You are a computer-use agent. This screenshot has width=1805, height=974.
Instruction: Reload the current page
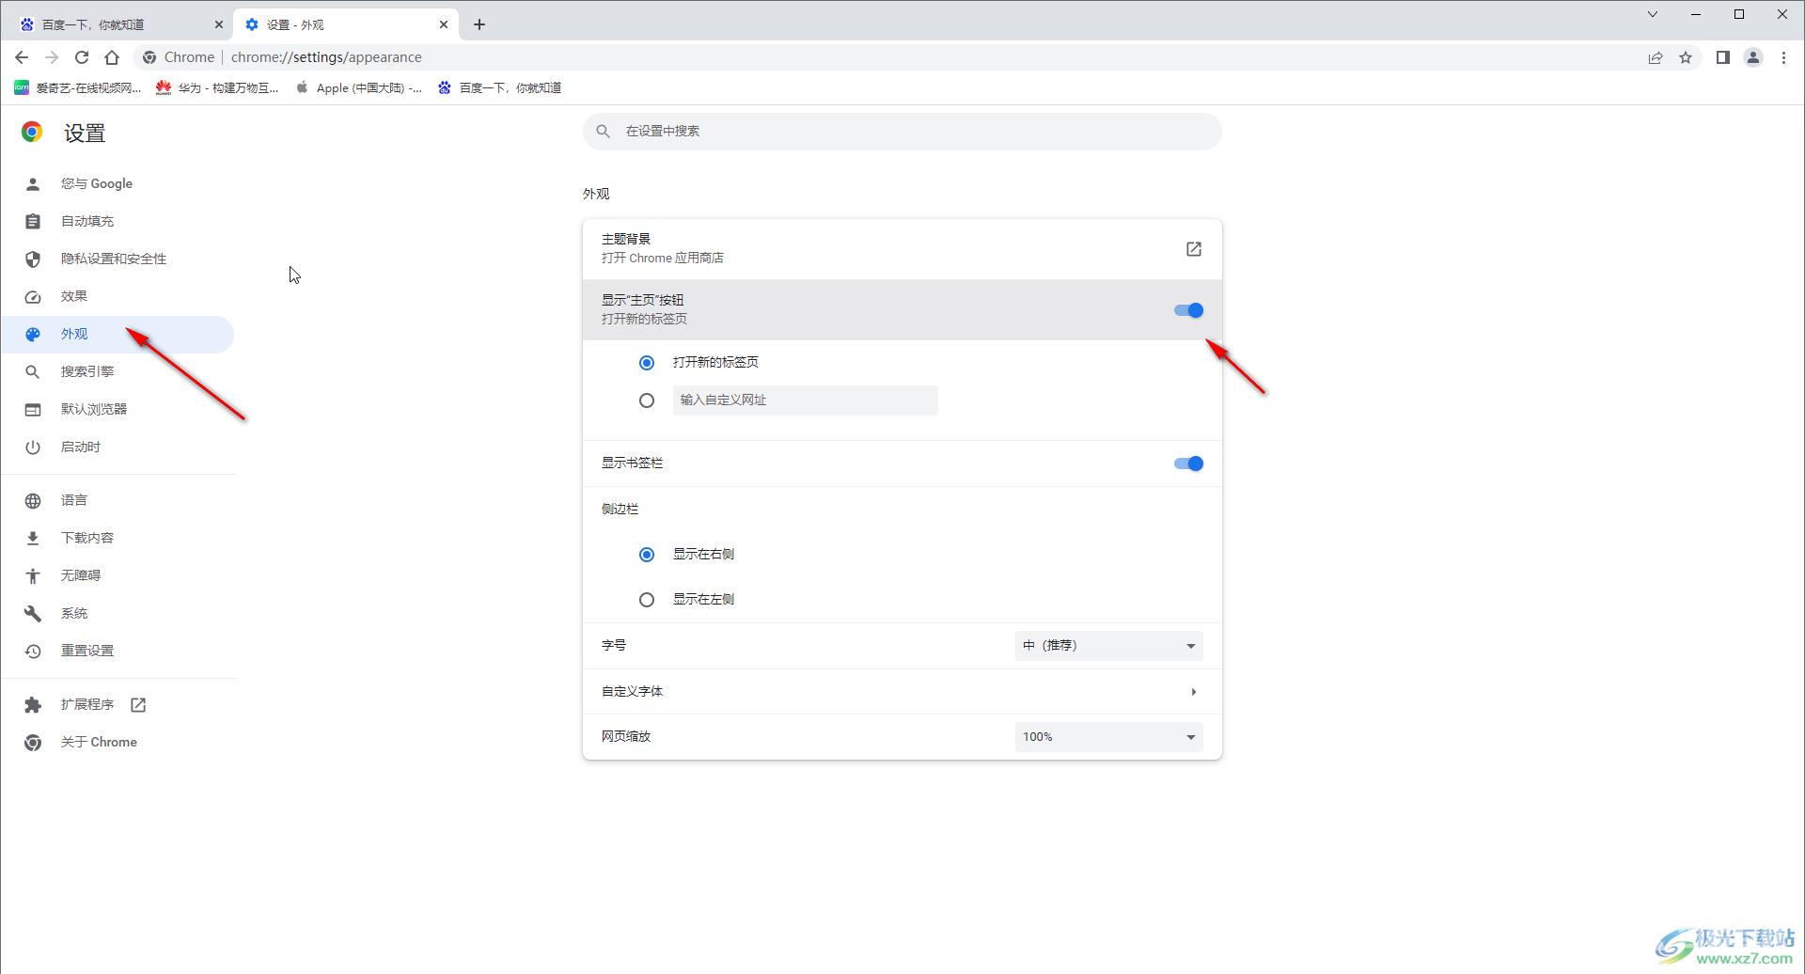pos(82,57)
